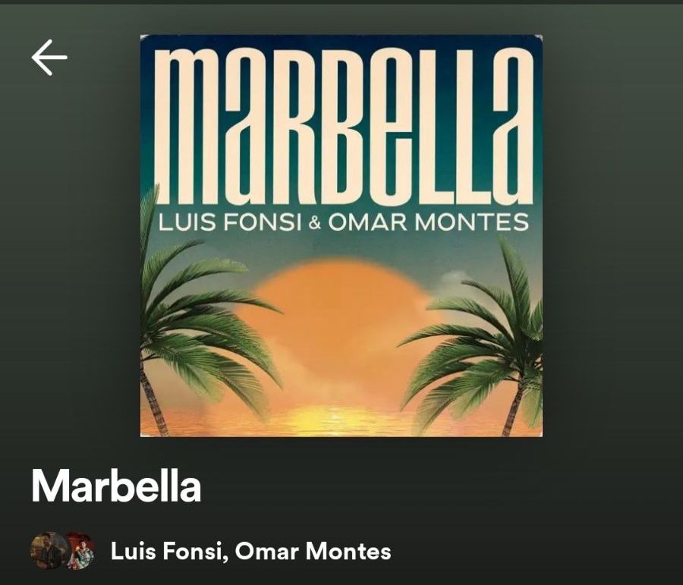Select the Marbella song title heading

click(x=116, y=486)
